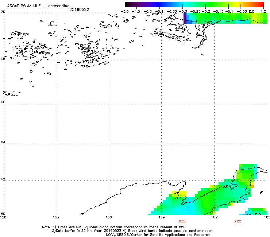
Task: Click the longitude label 162
Action: [x=215, y=217]
